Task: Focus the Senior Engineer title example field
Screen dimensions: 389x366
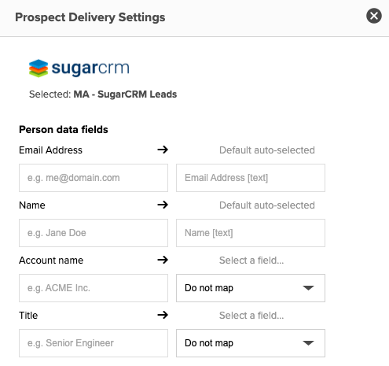Action: pyautogui.click(x=94, y=343)
